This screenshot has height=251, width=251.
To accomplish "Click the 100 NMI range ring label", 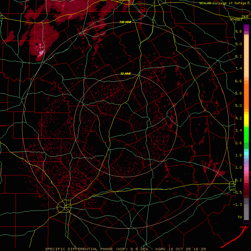I will tap(125, 22).
